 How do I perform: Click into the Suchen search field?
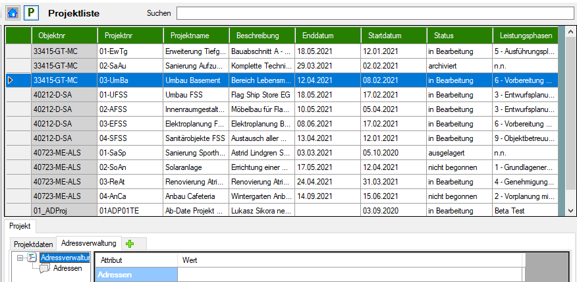click(375, 13)
